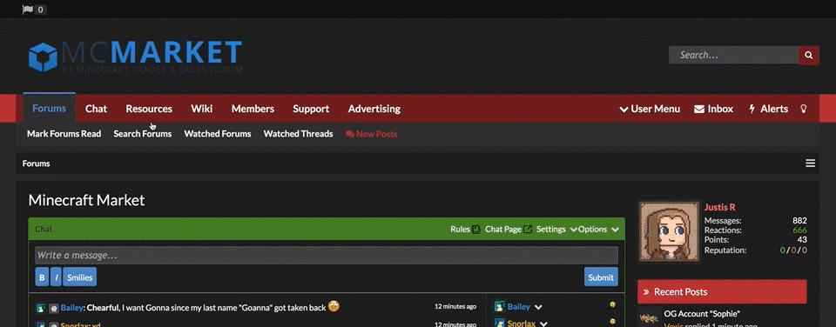Switch to the Forums tab
Viewport: 836px width, 327px height.
click(49, 109)
